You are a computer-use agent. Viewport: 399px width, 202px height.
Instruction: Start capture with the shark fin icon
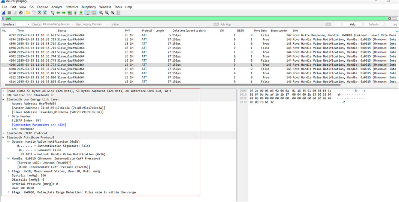[4, 13]
